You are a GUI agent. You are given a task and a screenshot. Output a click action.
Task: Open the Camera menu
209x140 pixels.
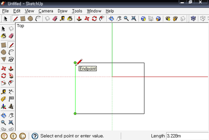46,11
